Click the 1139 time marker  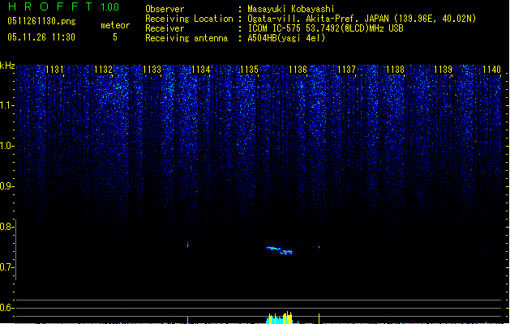coord(444,70)
